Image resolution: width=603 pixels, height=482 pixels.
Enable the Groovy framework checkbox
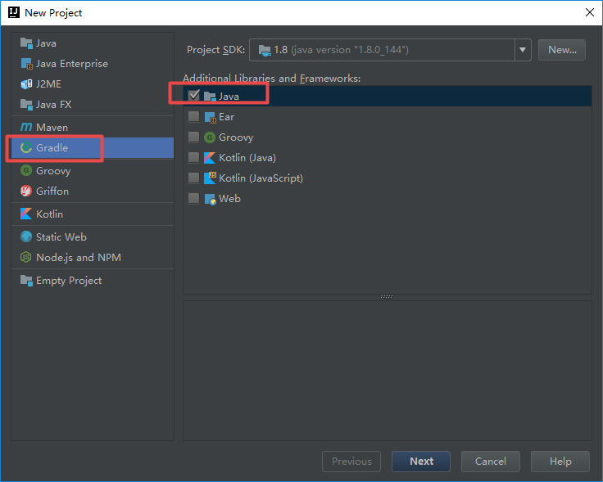(x=194, y=137)
